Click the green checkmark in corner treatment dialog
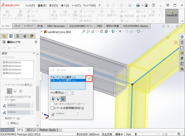Image resolution: width=185 pixels, height=136 pixels. coord(89,79)
